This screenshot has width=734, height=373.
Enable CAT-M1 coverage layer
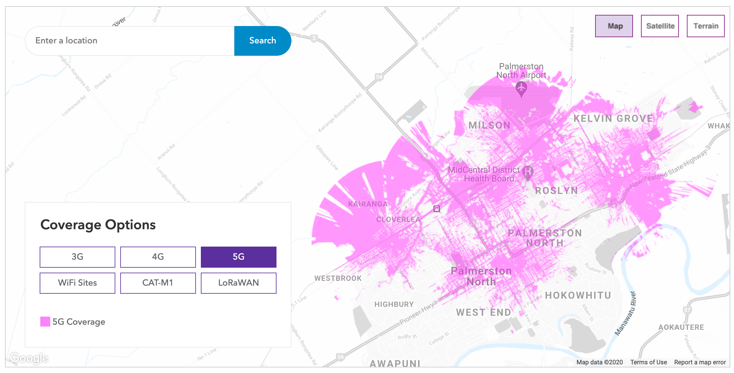(x=158, y=283)
